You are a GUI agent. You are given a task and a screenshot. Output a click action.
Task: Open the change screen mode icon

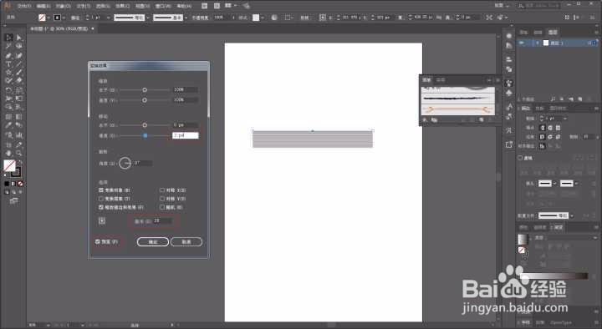click(14, 200)
